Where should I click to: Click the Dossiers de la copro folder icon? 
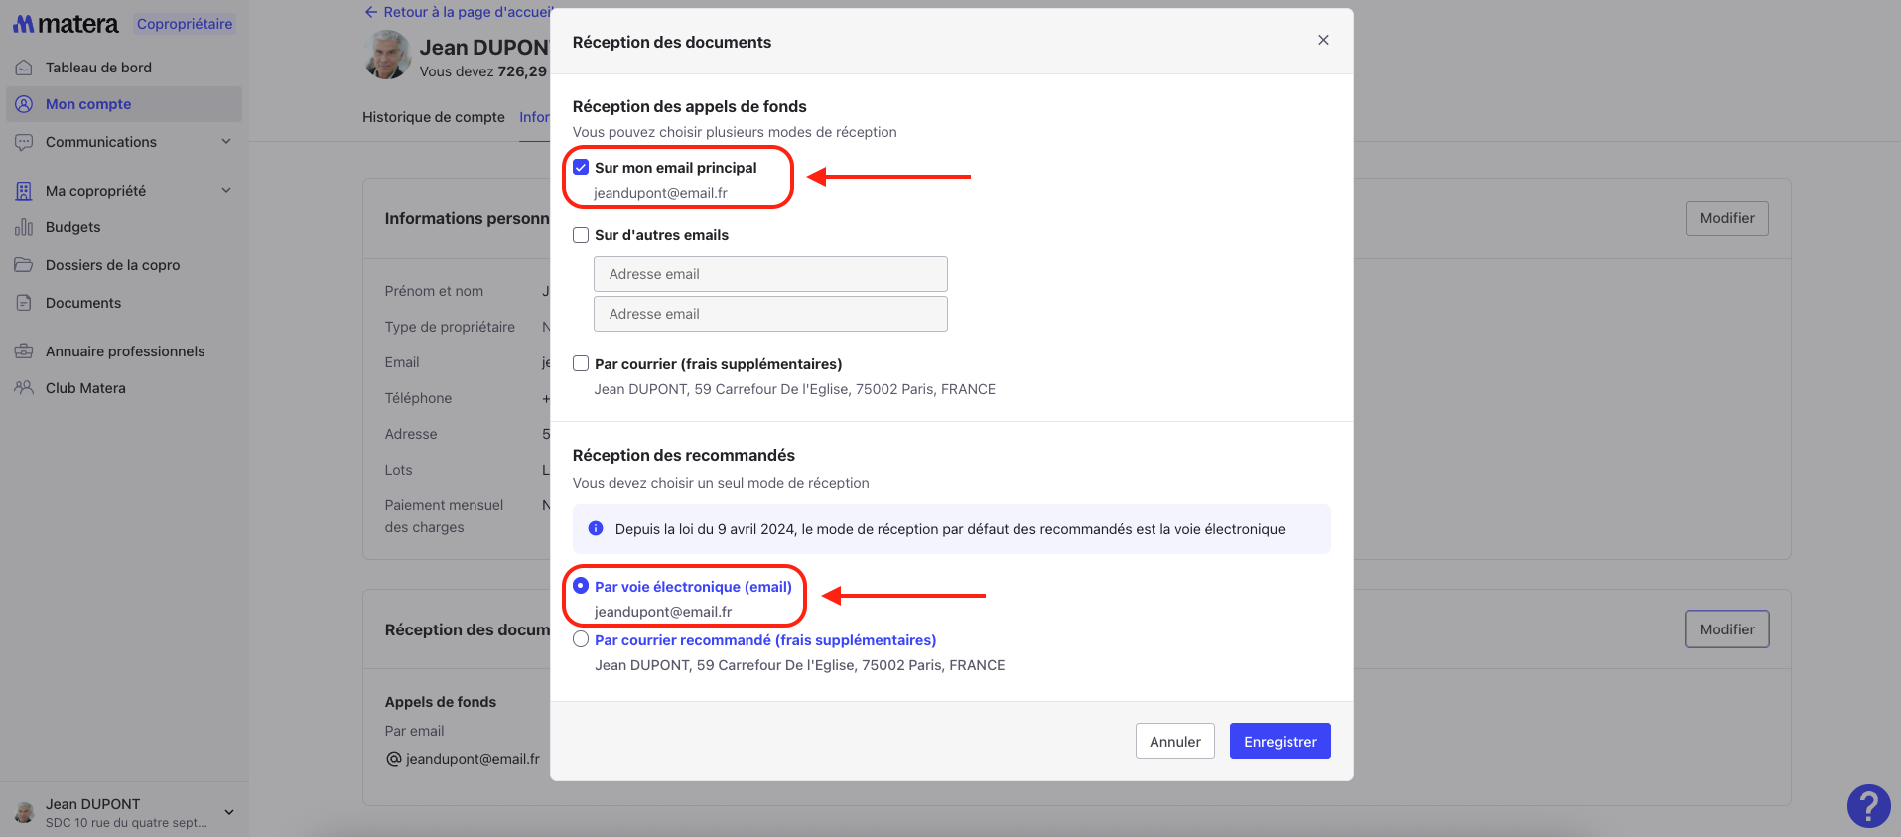tap(24, 265)
